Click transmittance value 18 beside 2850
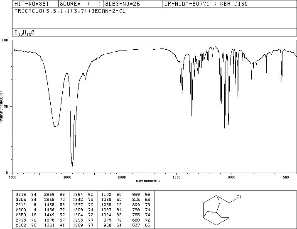The height and width of the screenshot is (229, 297). [x=34, y=215]
